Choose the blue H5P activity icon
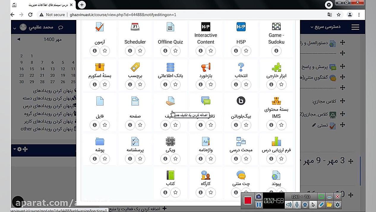The image size is (376, 212). (x=241, y=27)
